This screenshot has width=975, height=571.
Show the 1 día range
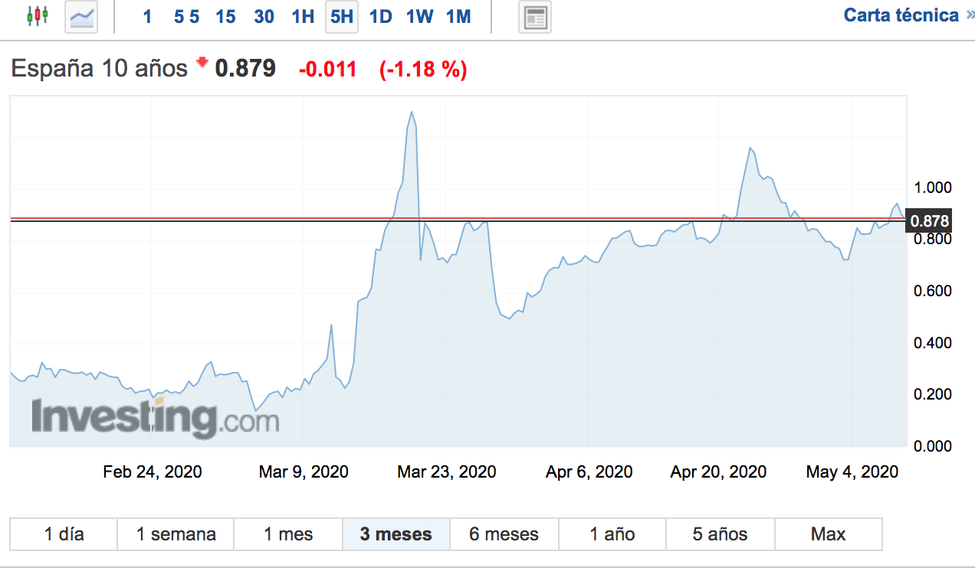tap(64, 534)
